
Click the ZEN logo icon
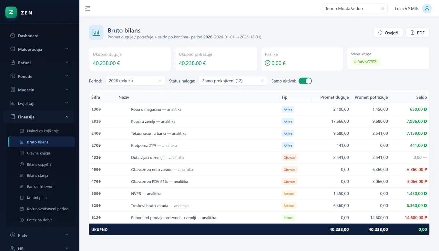[11, 13]
